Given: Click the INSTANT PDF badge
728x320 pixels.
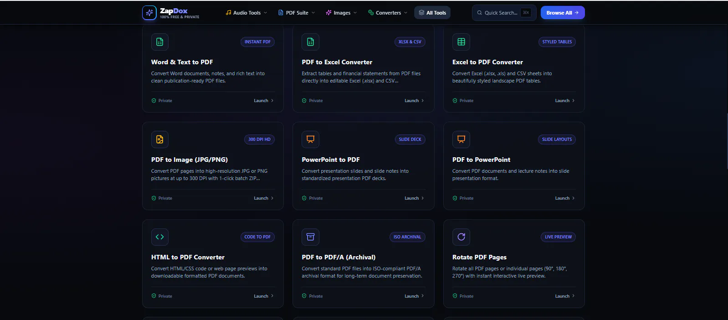Looking at the screenshot, I should tap(257, 42).
